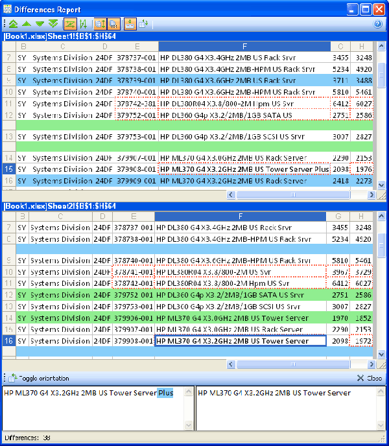Click right arrow of Sheet2 horizontal scrollbar

[x=371, y=364]
